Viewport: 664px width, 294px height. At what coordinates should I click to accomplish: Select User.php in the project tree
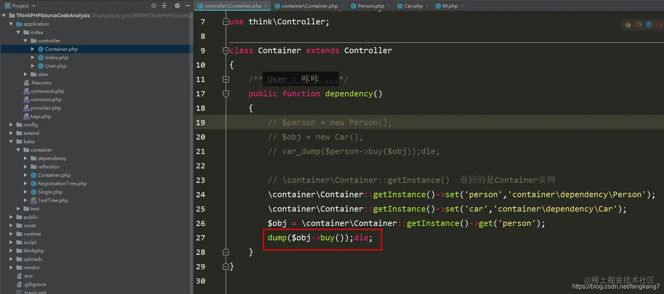pos(55,66)
